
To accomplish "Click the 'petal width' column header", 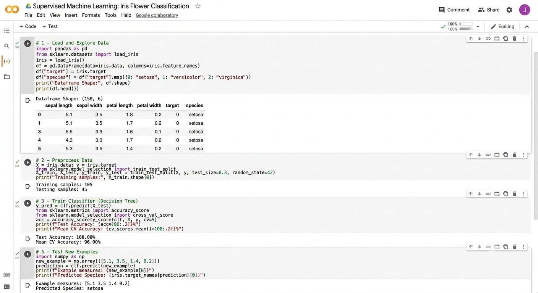I will coord(149,106).
